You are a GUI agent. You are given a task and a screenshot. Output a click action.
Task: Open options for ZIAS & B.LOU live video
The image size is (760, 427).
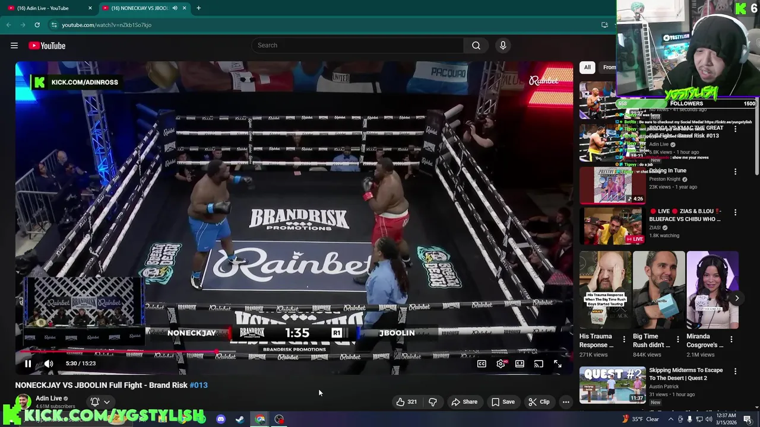point(735,212)
